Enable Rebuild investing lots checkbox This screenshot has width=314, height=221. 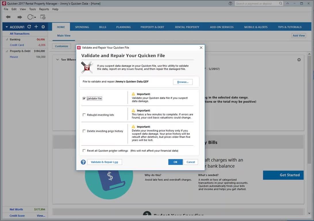(84, 115)
